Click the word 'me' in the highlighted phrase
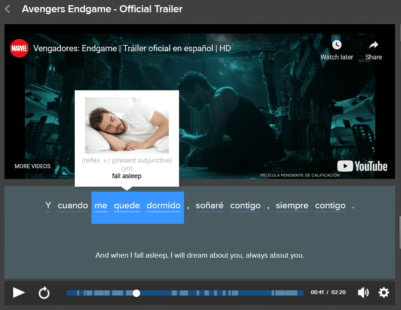401x310 pixels. 101,205
